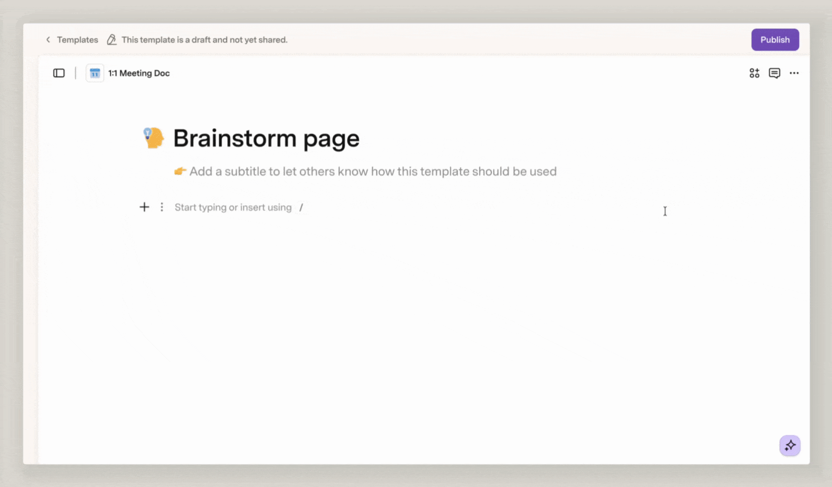832x487 pixels.
Task: Open the three-dot more options menu
Action: pos(794,73)
